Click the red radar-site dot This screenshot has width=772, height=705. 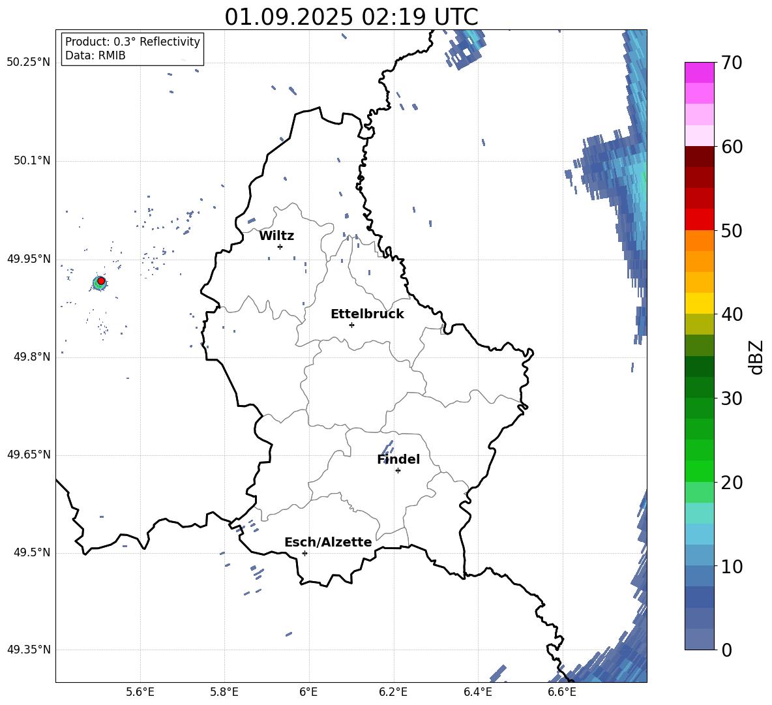pos(101,281)
